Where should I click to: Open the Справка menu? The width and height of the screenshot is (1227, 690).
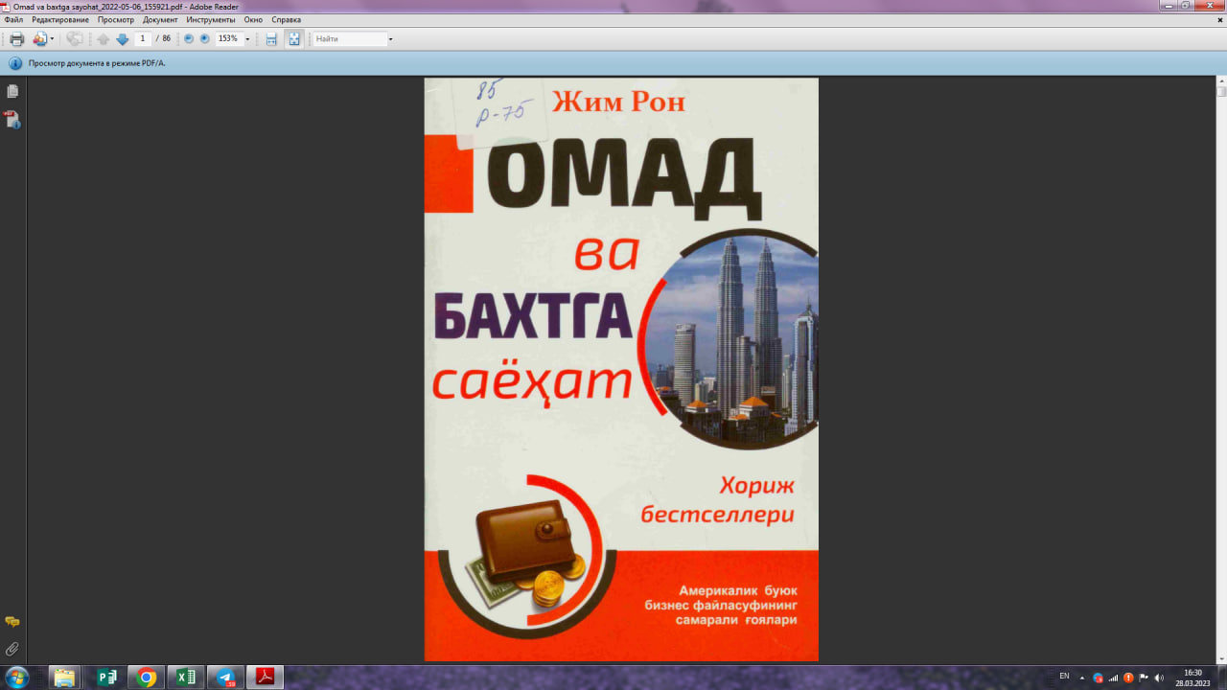(286, 19)
